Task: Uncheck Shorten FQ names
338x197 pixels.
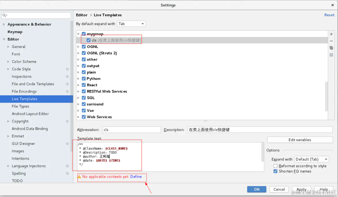Action: pos(275,171)
